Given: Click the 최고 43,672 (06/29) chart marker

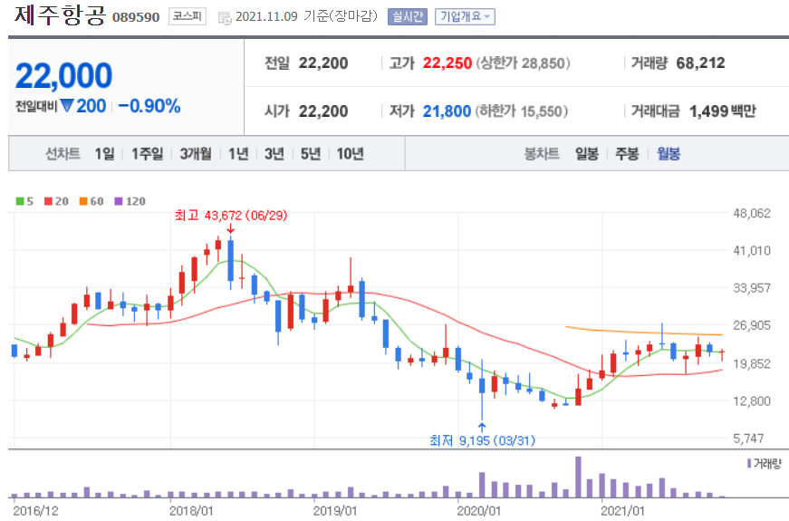Looking at the screenshot, I should [x=231, y=216].
